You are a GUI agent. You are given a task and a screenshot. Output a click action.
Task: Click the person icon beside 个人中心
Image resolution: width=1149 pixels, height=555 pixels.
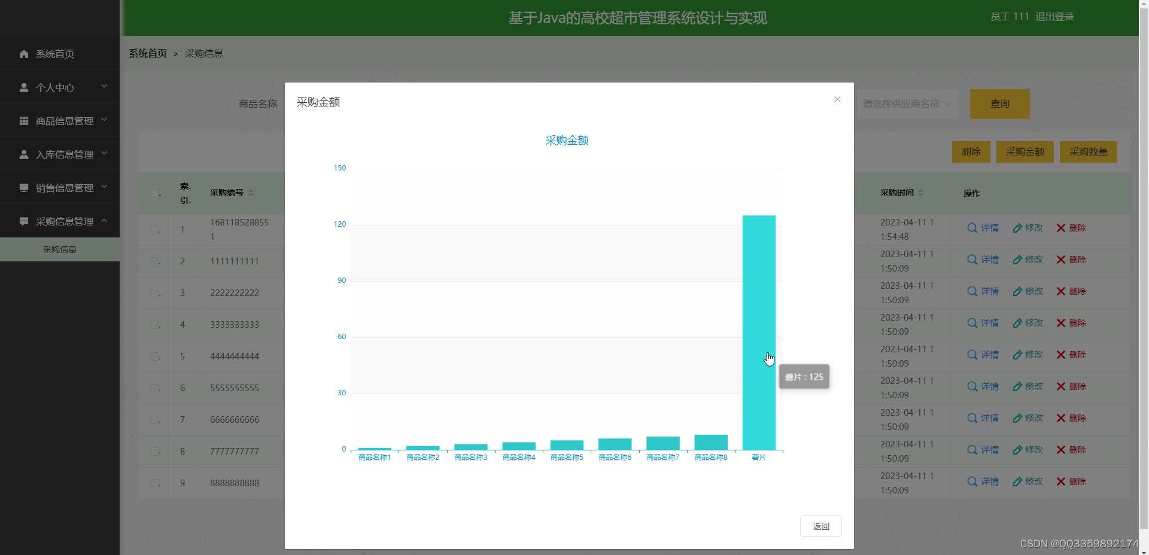pyautogui.click(x=24, y=87)
